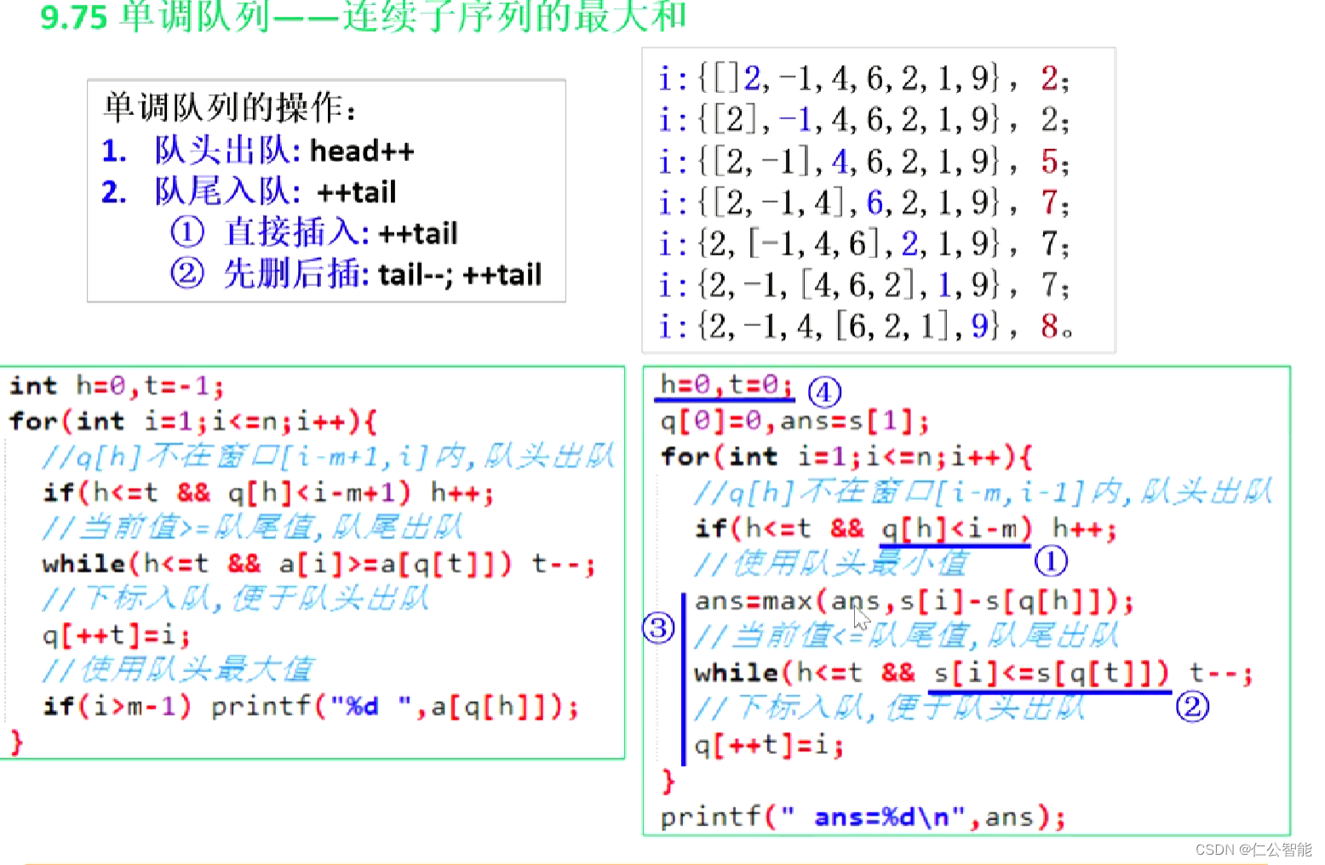Click the line 'q[0]=0,ans=s[1];'
Screen dimensions: 1325x865
pos(794,421)
